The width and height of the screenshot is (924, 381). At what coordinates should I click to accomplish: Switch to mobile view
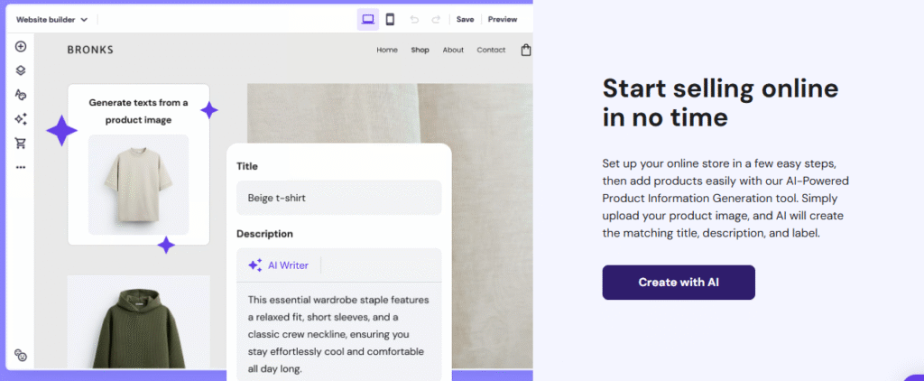click(390, 20)
